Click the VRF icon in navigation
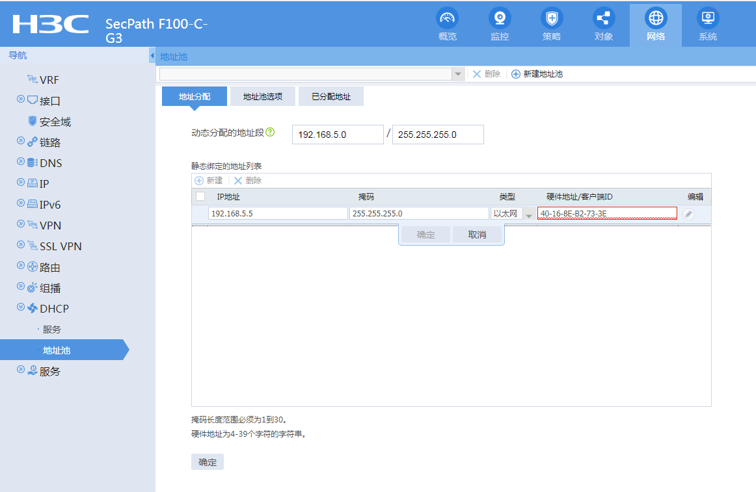 [x=33, y=79]
